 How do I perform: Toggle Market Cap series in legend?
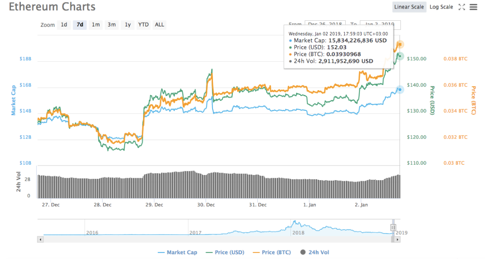(x=177, y=252)
